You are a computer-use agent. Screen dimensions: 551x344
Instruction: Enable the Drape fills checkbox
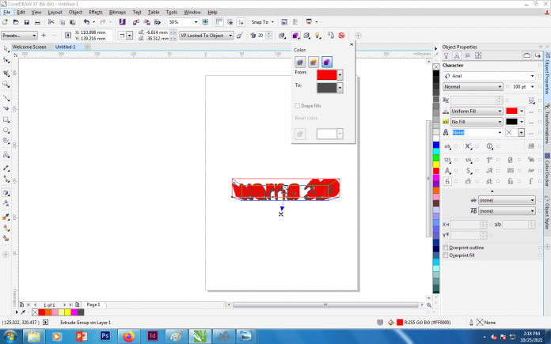297,105
